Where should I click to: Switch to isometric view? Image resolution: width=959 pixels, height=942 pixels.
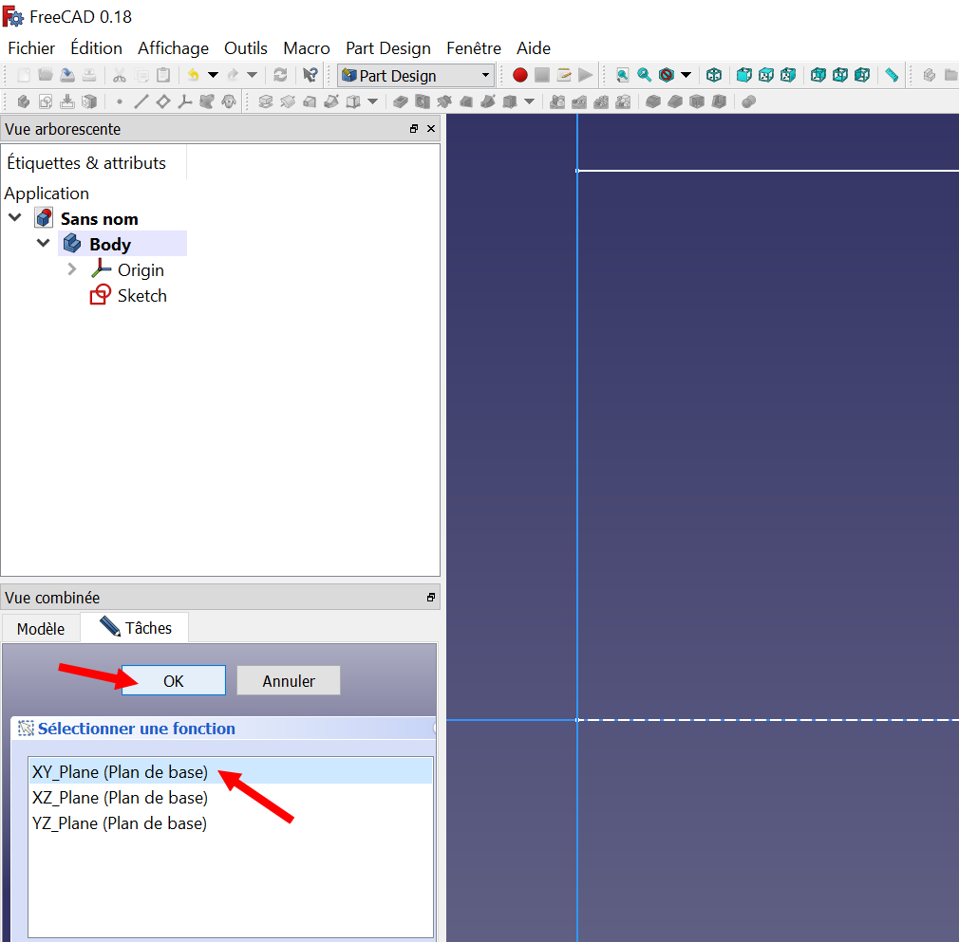pyautogui.click(x=714, y=75)
